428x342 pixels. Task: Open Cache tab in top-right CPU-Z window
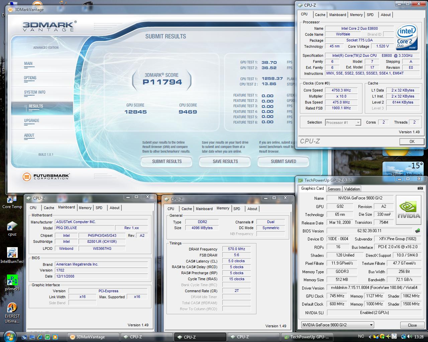[x=320, y=15]
